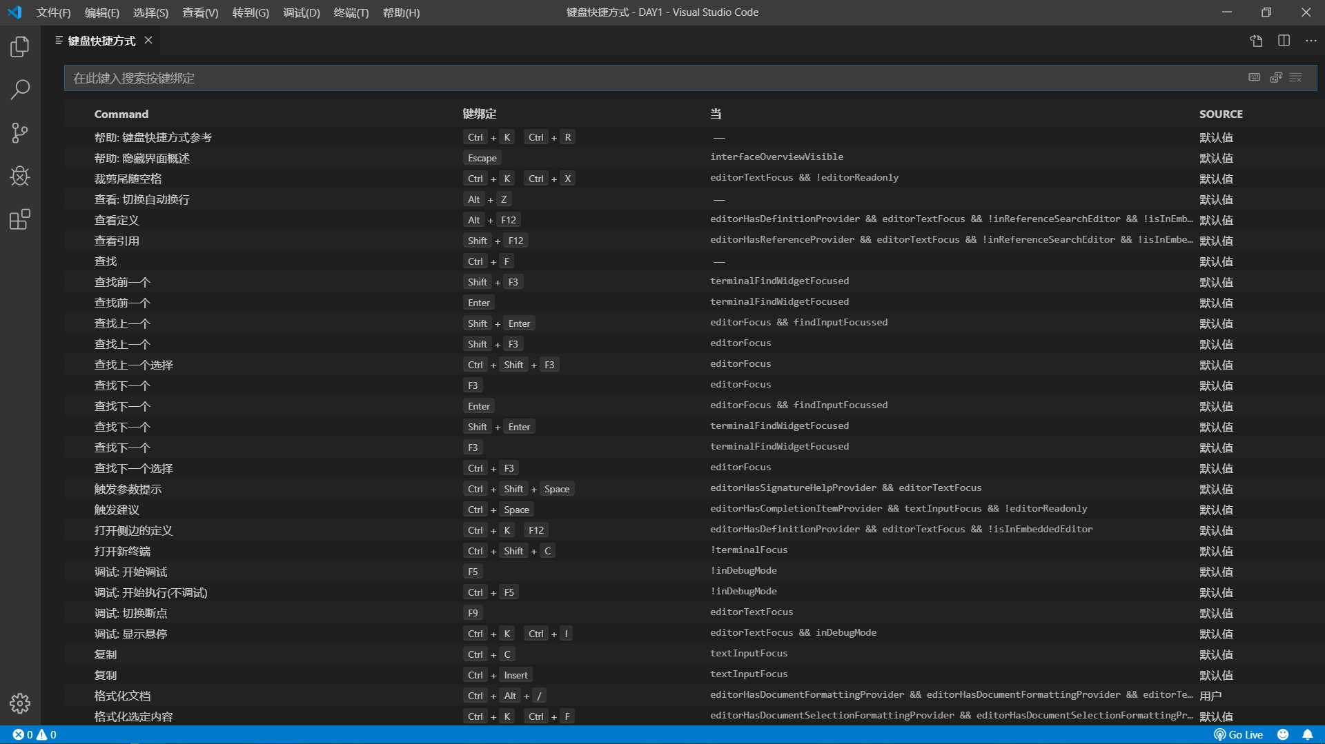1325x744 pixels.
Task: Click the 键绑定 column header
Action: tap(480, 114)
